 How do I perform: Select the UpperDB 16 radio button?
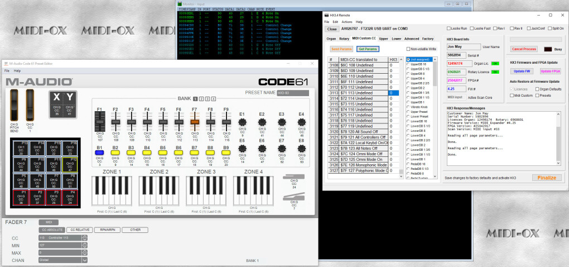pos(408,64)
